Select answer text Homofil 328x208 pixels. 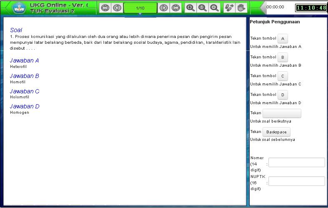[x=18, y=82]
